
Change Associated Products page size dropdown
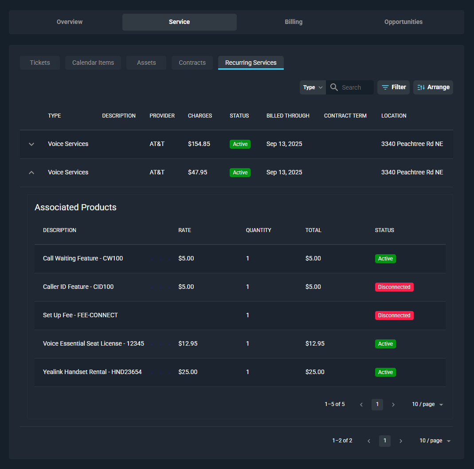[427, 405]
